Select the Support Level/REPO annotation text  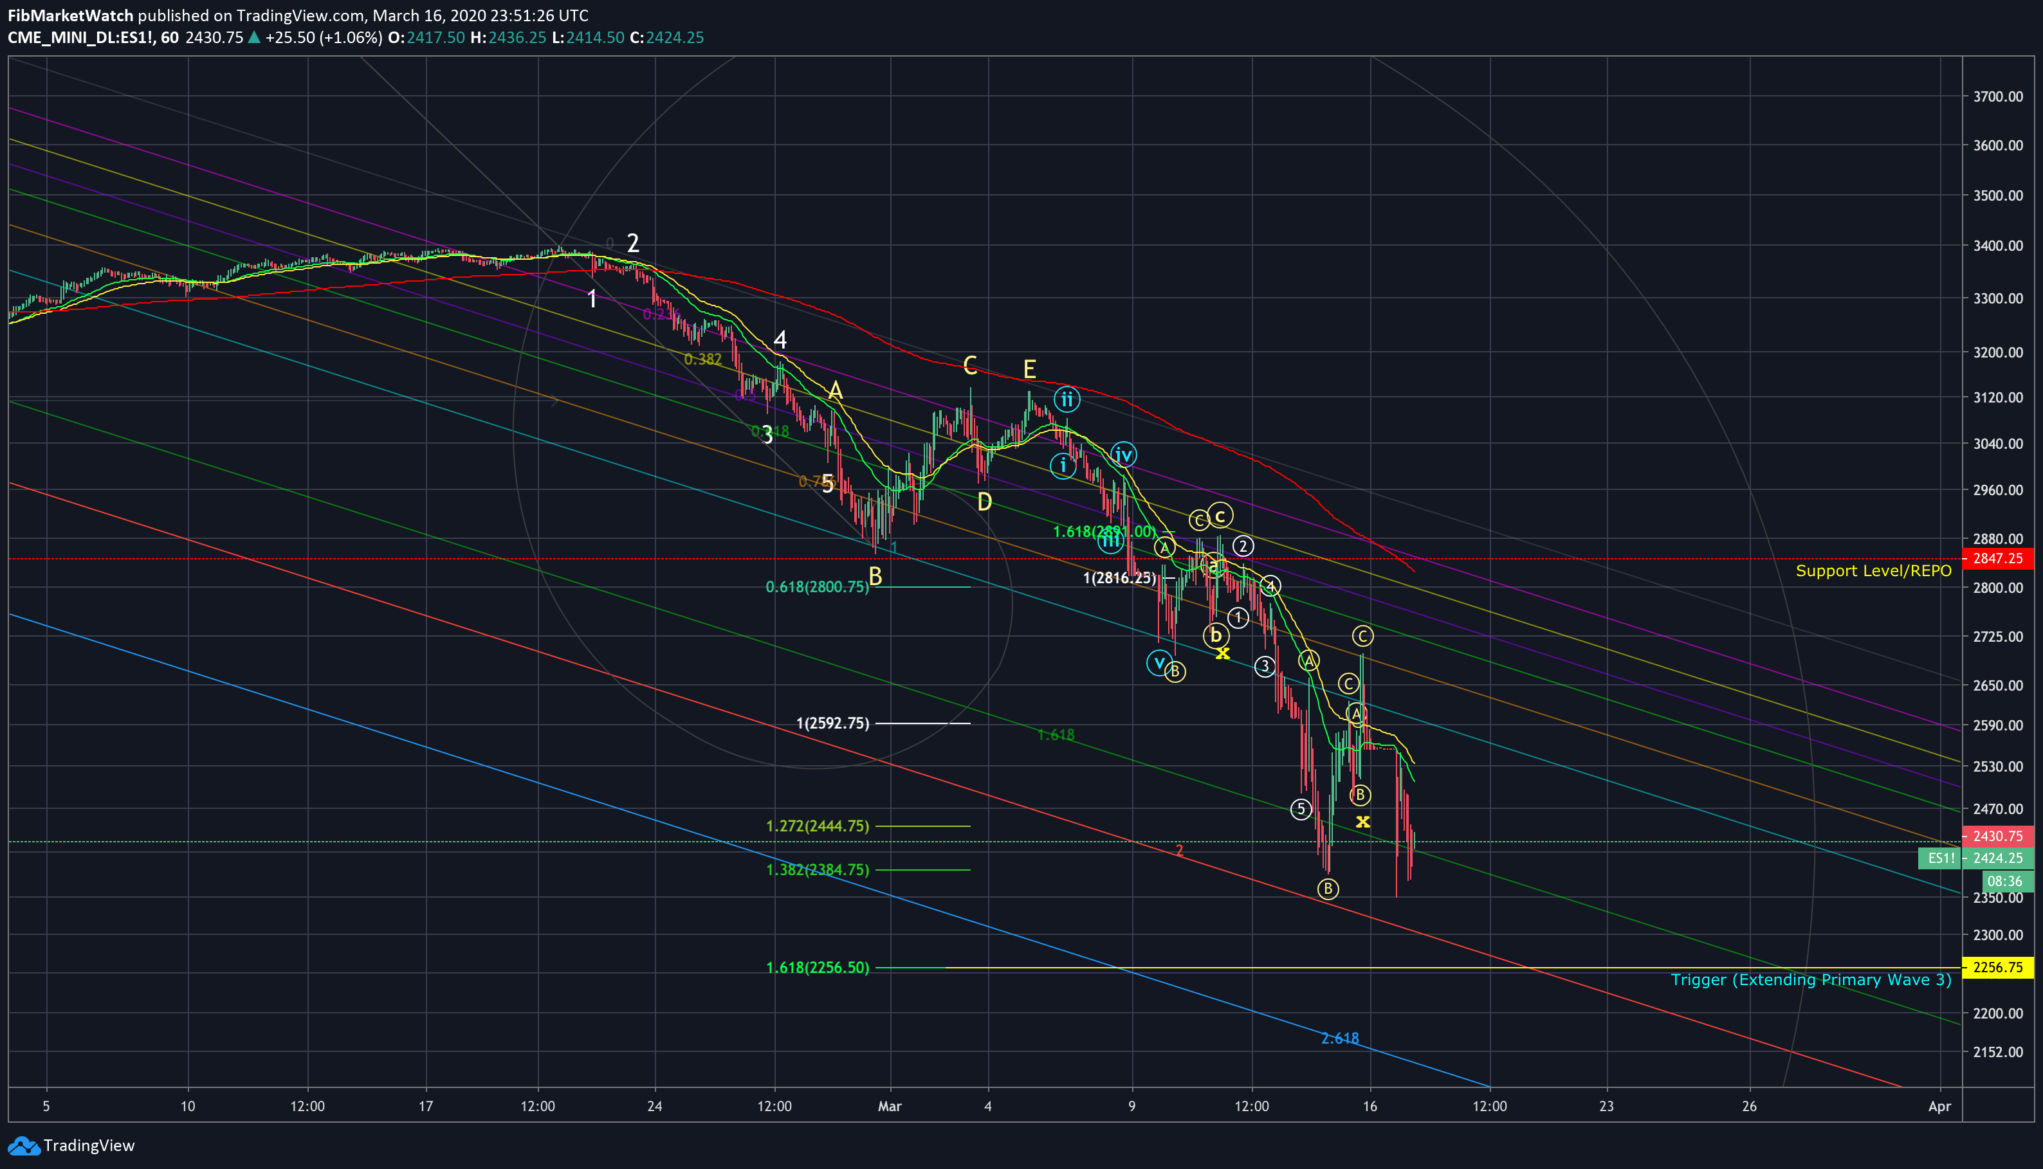coord(1873,571)
